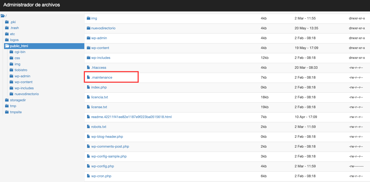370x182 pixels.
Task: Select the wp-cron.php row modification date
Action: click(305, 176)
